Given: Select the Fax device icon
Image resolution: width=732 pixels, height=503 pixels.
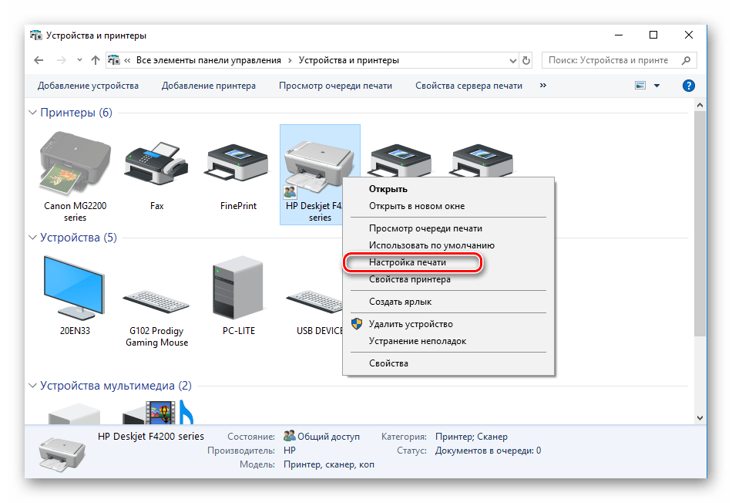Looking at the screenshot, I should (156, 164).
